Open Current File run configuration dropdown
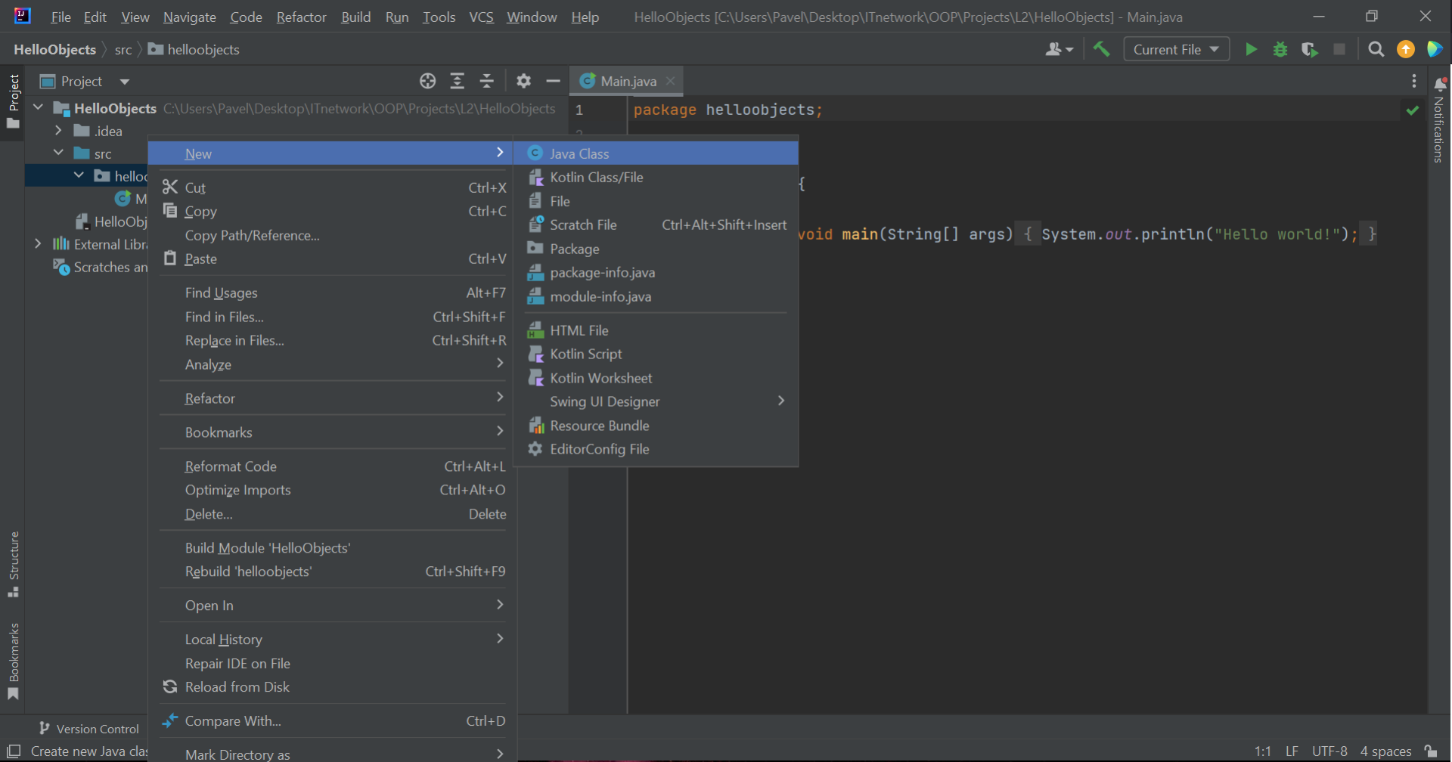 pos(1176,50)
